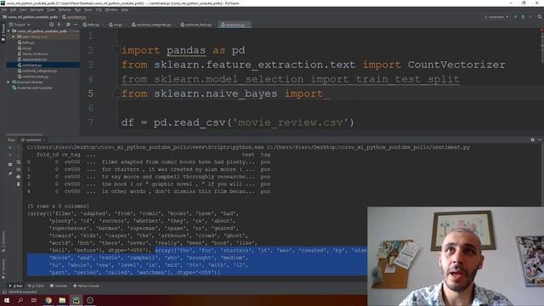Open the Run tool window button at bottom

15,286
